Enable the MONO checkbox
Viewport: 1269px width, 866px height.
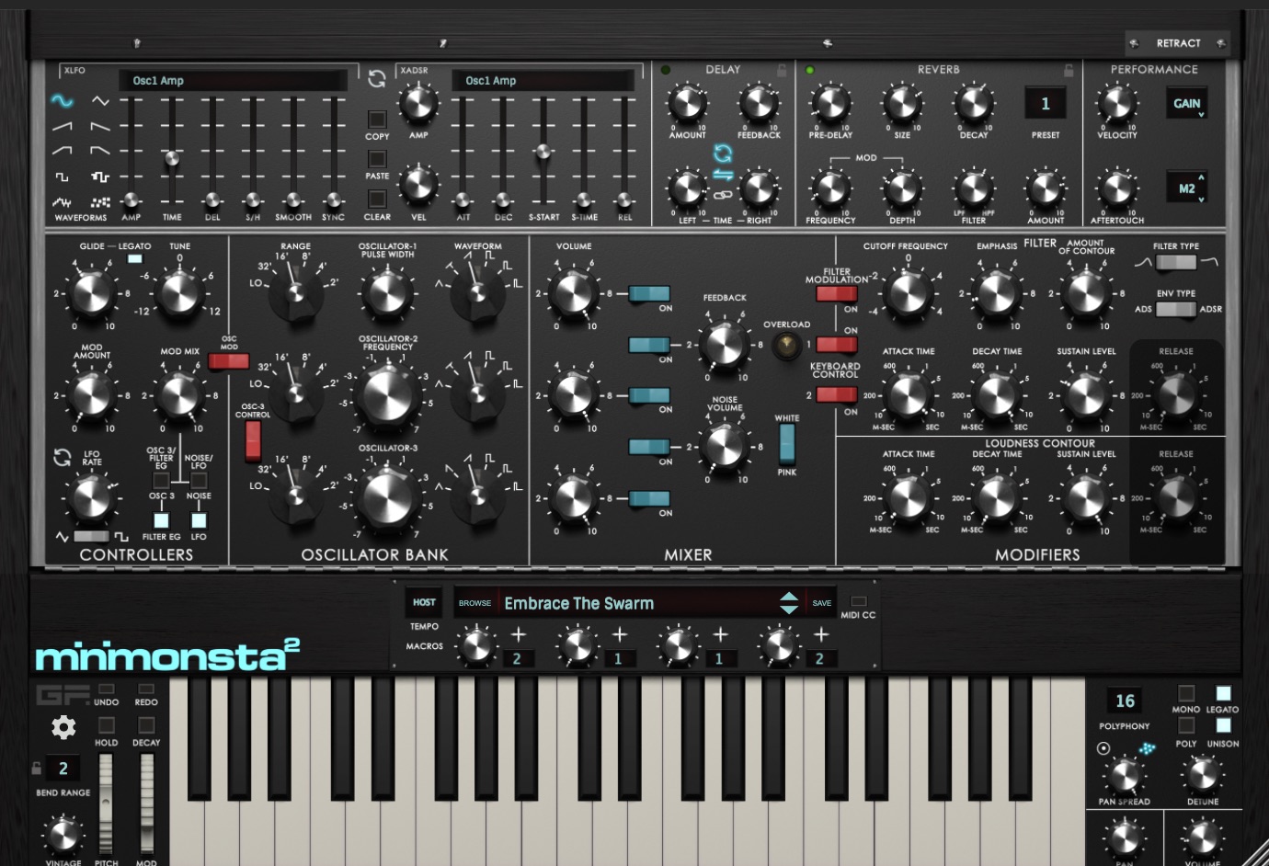pyautogui.click(x=1186, y=693)
